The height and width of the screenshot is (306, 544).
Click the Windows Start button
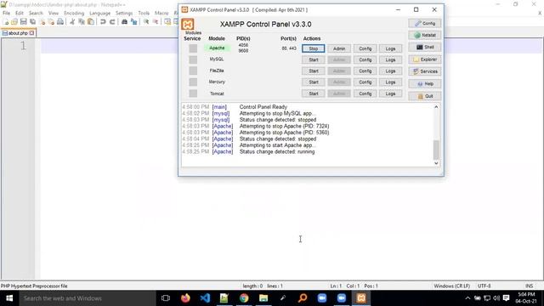9,298
